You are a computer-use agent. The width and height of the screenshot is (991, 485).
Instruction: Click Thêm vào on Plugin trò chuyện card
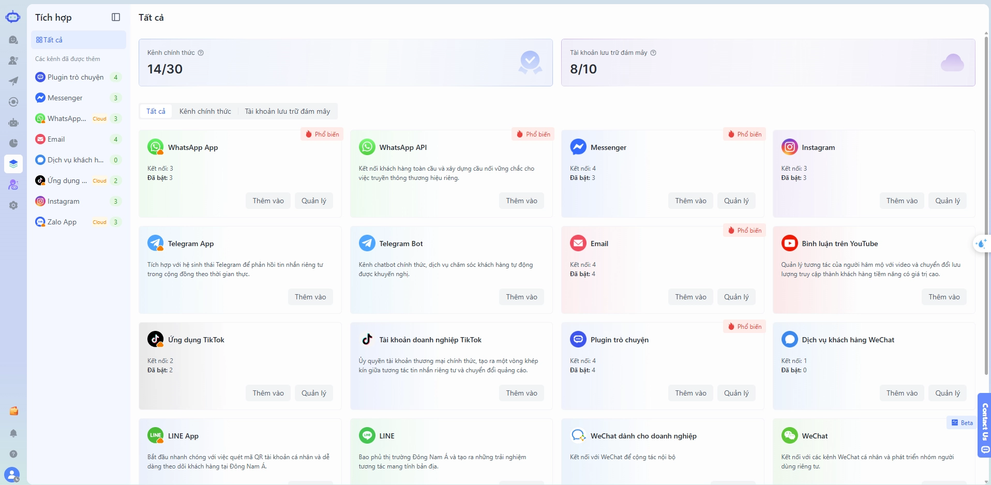click(x=690, y=393)
